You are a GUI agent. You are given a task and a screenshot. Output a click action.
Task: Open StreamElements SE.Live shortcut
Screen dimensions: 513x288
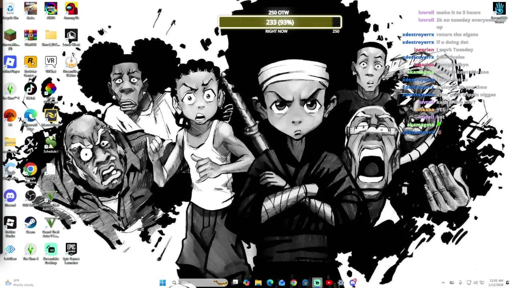click(x=71, y=66)
